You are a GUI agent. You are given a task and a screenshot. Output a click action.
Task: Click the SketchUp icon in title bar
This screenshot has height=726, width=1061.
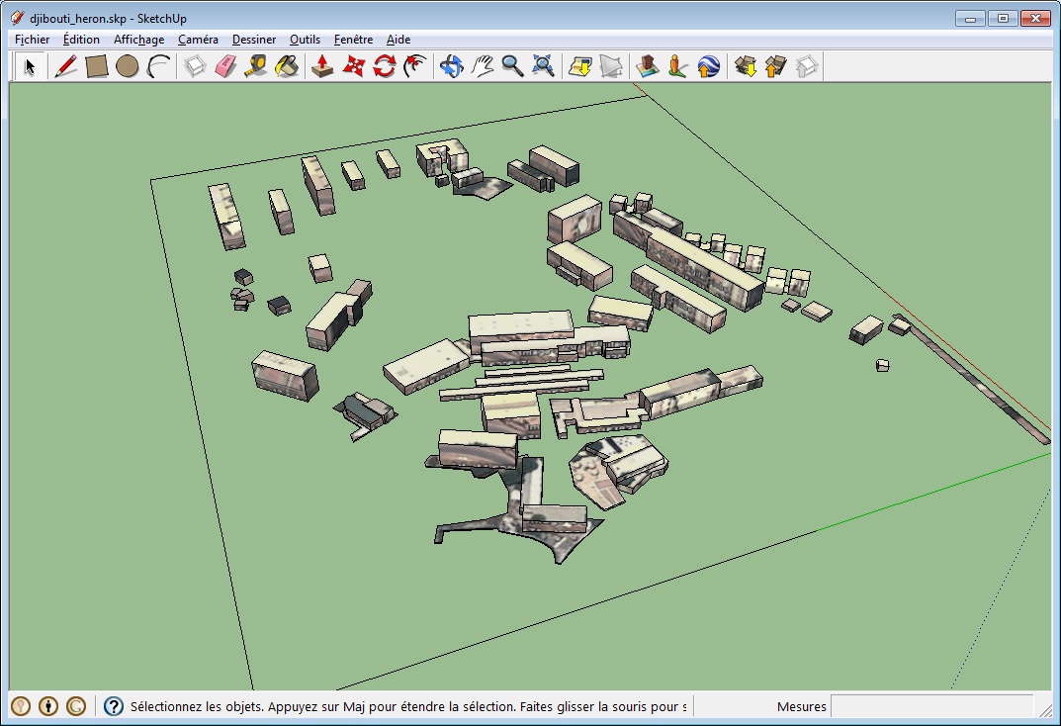coord(18,18)
